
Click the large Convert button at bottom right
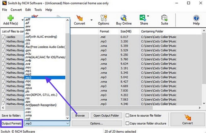pyautogui.click(x=188, y=119)
